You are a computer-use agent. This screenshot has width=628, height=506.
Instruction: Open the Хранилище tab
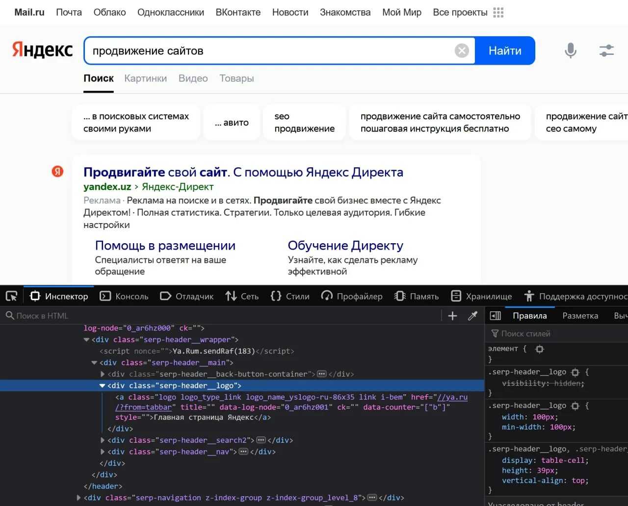pyautogui.click(x=481, y=296)
